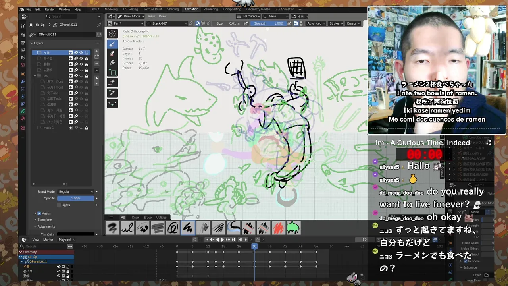Switch to the Compositing workspace tab
The image size is (508, 286).
point(232,9)
